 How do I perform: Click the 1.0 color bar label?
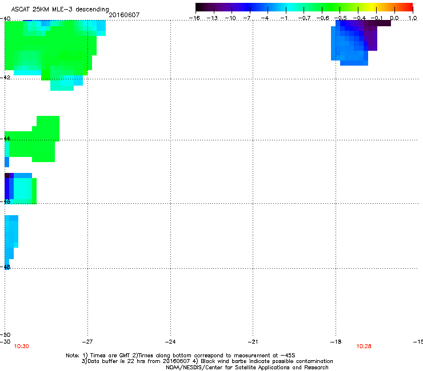pyautogui.click(x=413, y=18)
